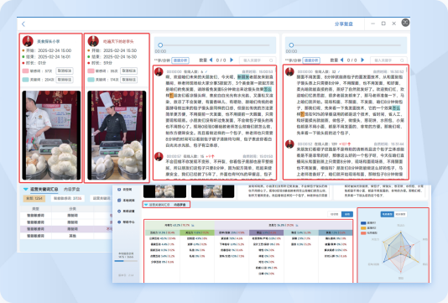Viewport: 448px width, 303px height.
Task: Go to previous match in right transcript
Action: [341, 60]
